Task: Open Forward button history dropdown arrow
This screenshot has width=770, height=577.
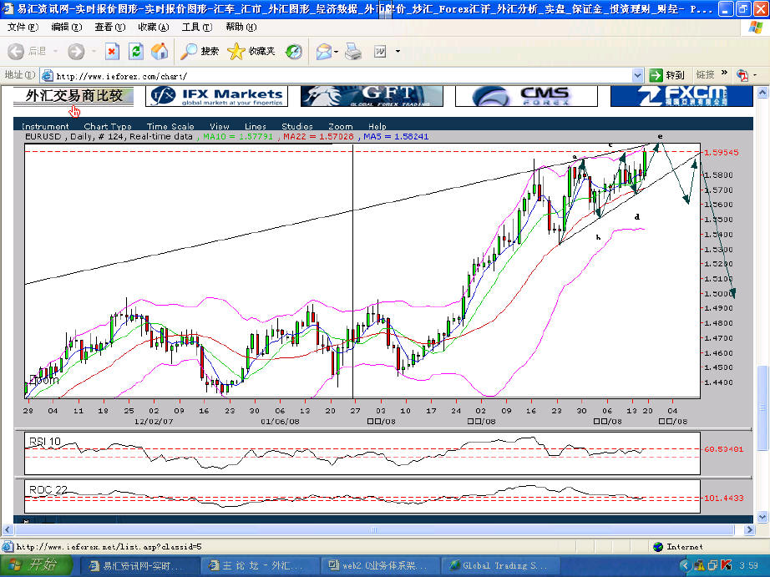Action: click(x=94, y=51)
